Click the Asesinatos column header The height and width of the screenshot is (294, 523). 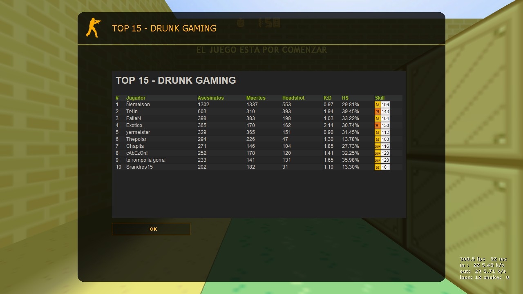coord(211,98)
